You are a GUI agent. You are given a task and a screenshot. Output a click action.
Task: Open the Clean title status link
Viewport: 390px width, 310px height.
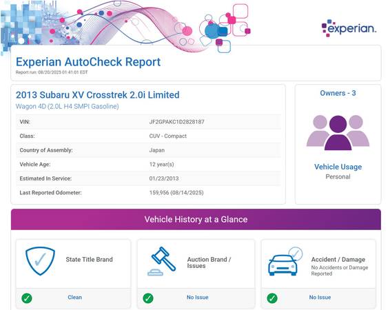pos(74,298)
